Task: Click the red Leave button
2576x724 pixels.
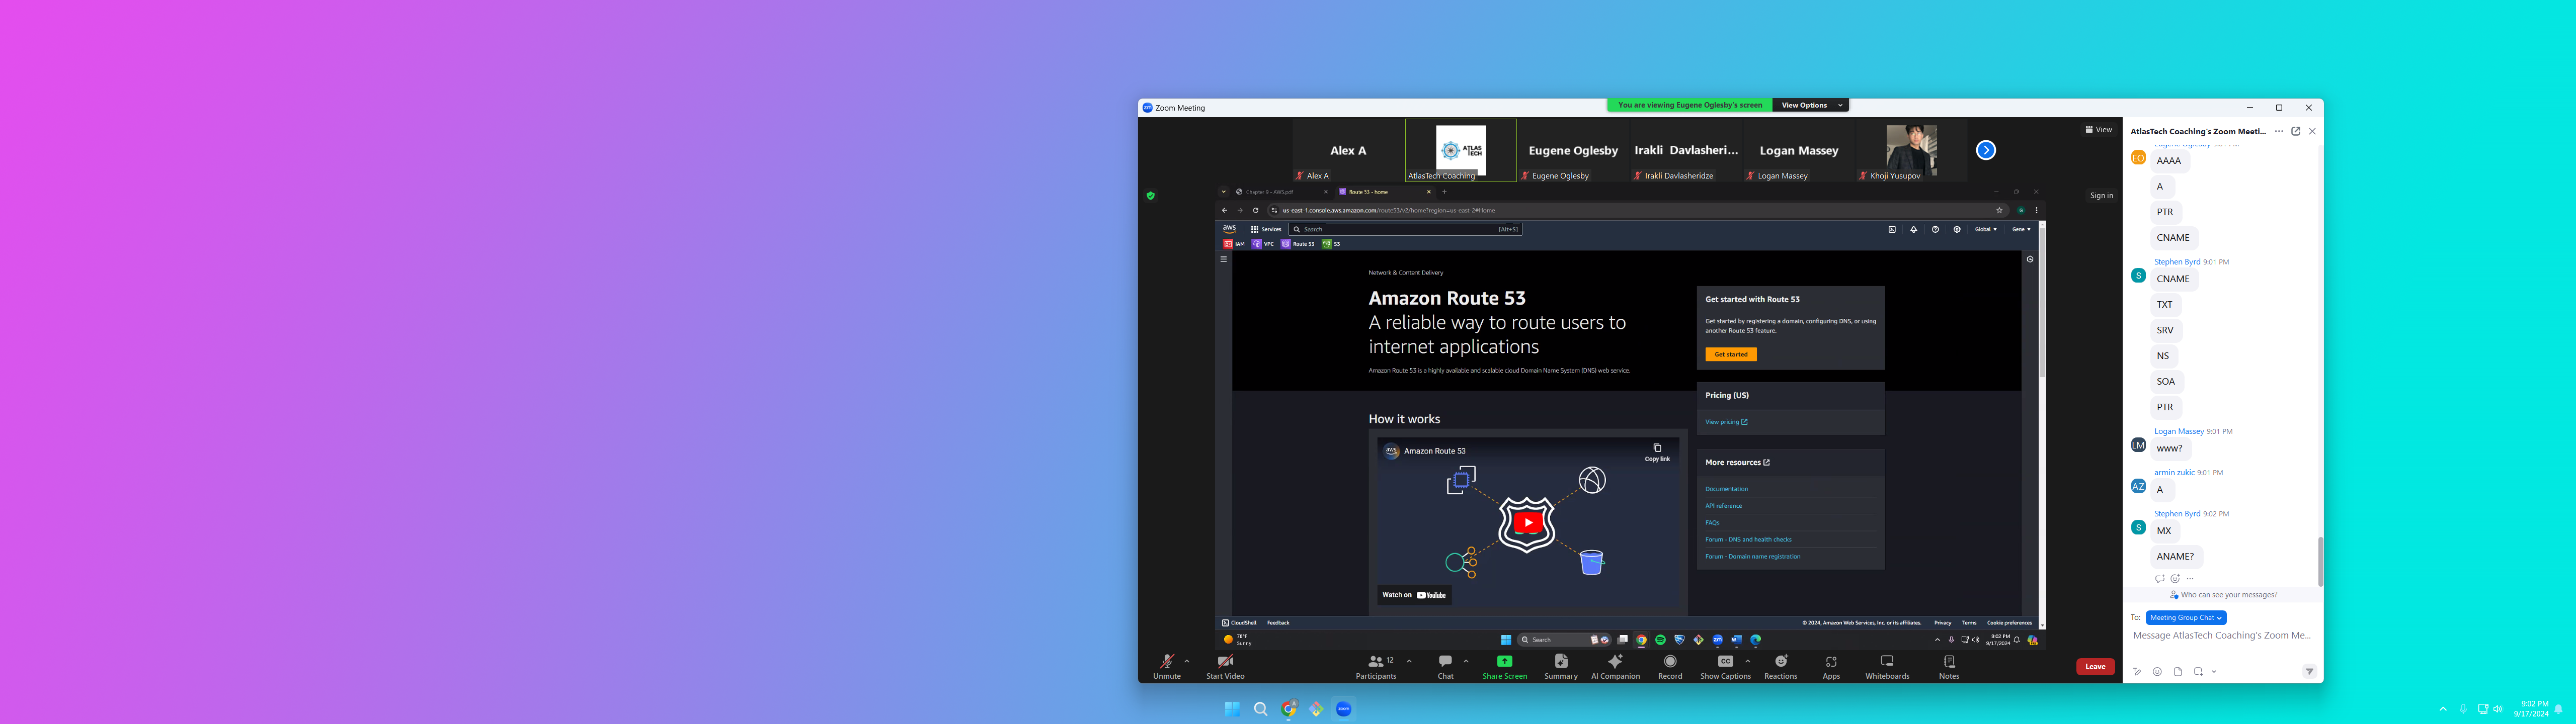Action: (x=2095, y=667)
